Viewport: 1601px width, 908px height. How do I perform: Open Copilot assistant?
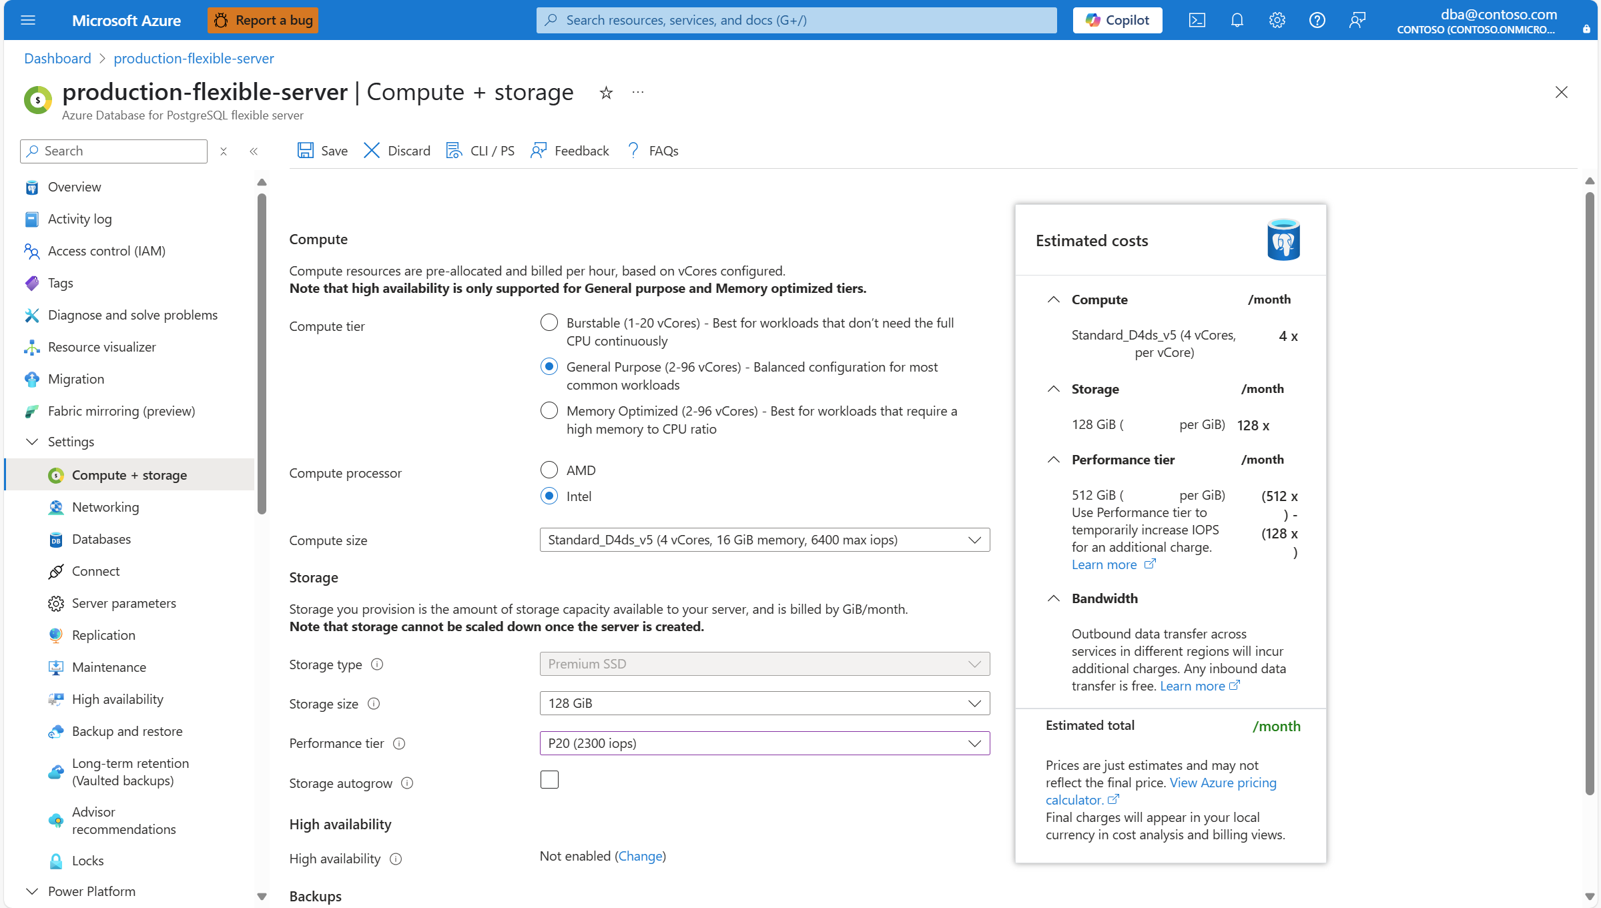point(1117,20)
